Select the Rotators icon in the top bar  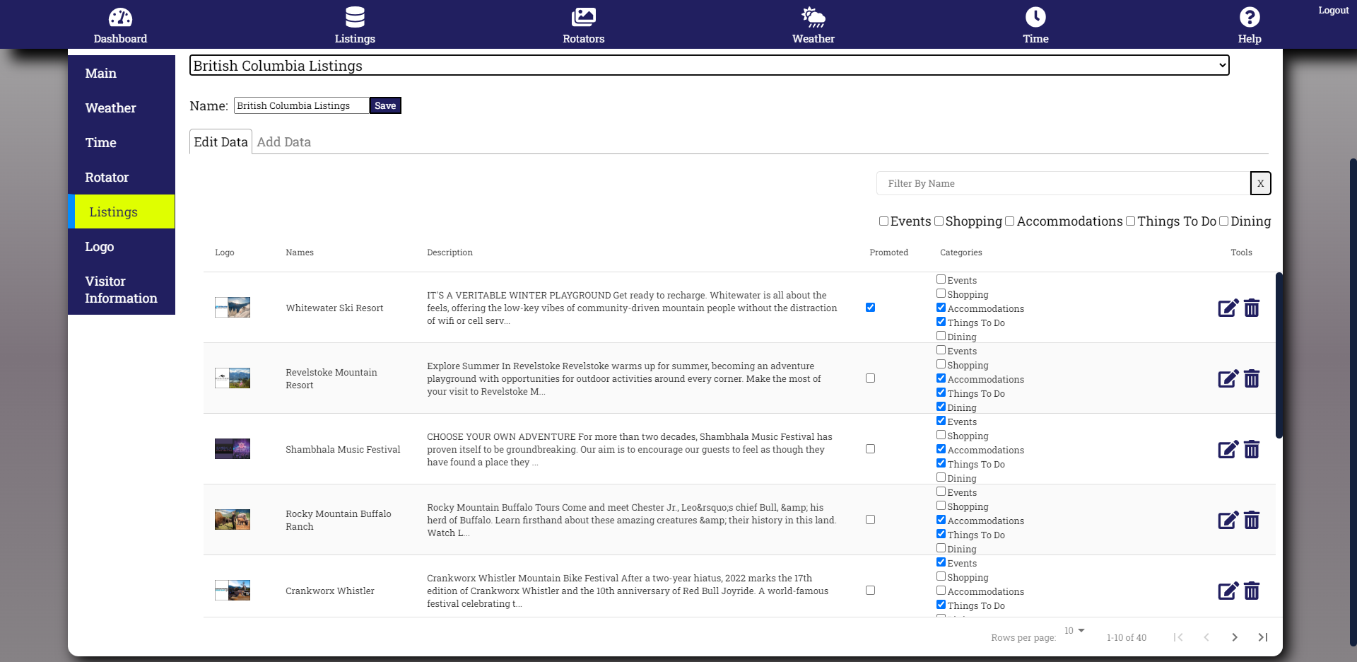(583, 24)
